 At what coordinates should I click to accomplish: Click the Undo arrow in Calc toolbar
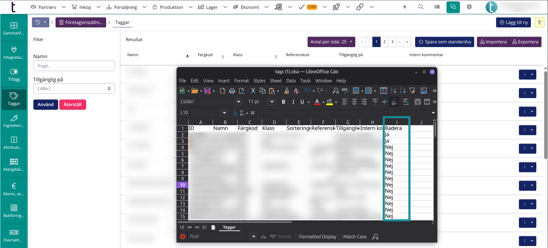tap(307, 91)
